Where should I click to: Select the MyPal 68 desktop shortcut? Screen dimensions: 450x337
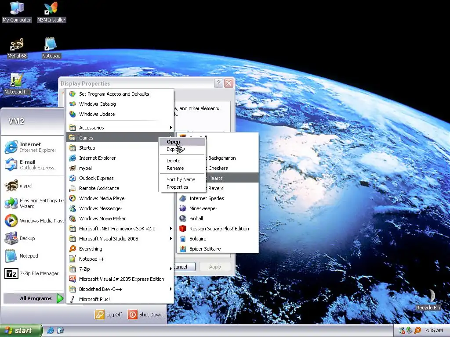click(x=17, y=48)
